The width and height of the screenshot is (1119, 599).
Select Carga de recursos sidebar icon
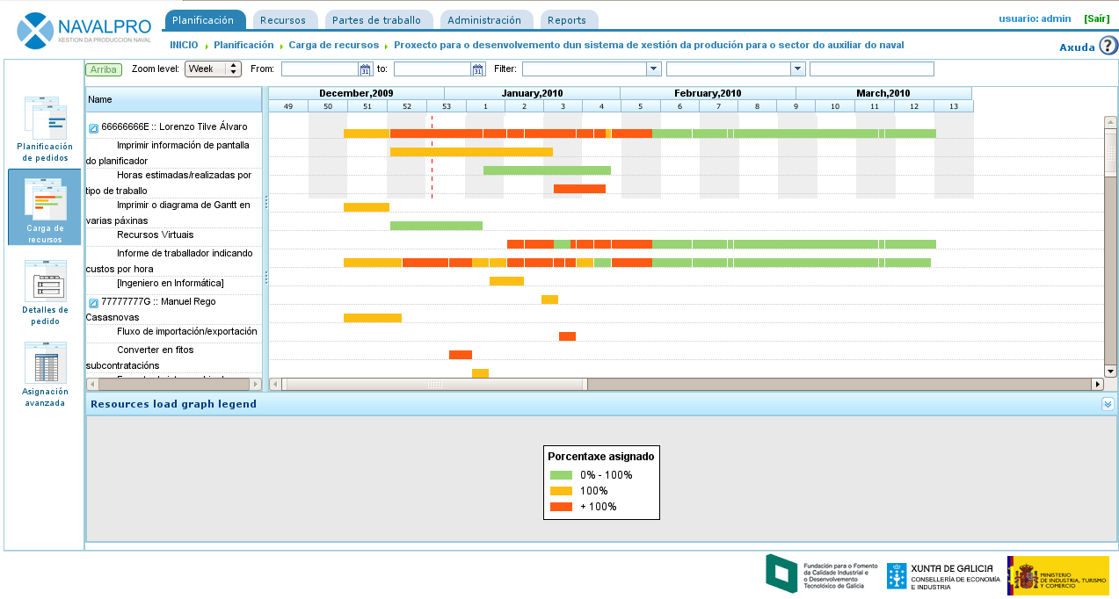[x=45, y=200]
